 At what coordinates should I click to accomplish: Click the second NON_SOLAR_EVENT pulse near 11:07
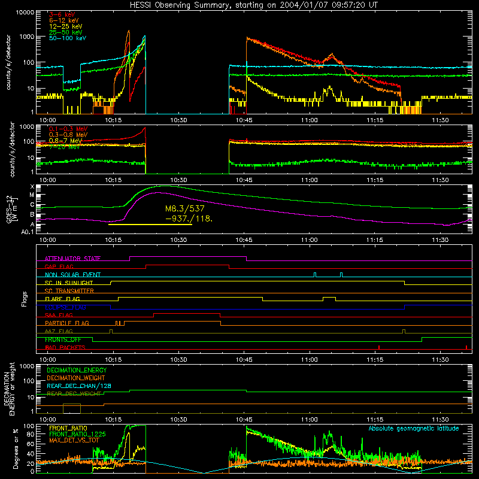tap(341, 275)
